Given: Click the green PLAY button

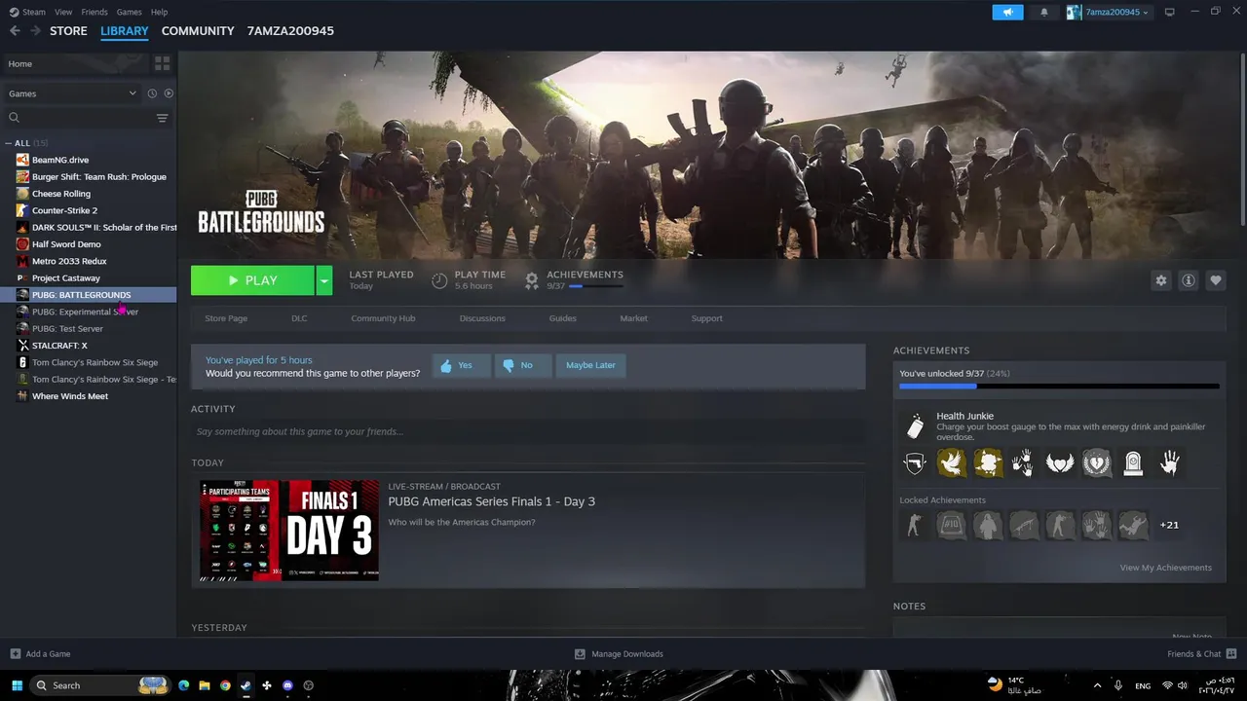Looking at the screenshot, I should coord(252,280).
